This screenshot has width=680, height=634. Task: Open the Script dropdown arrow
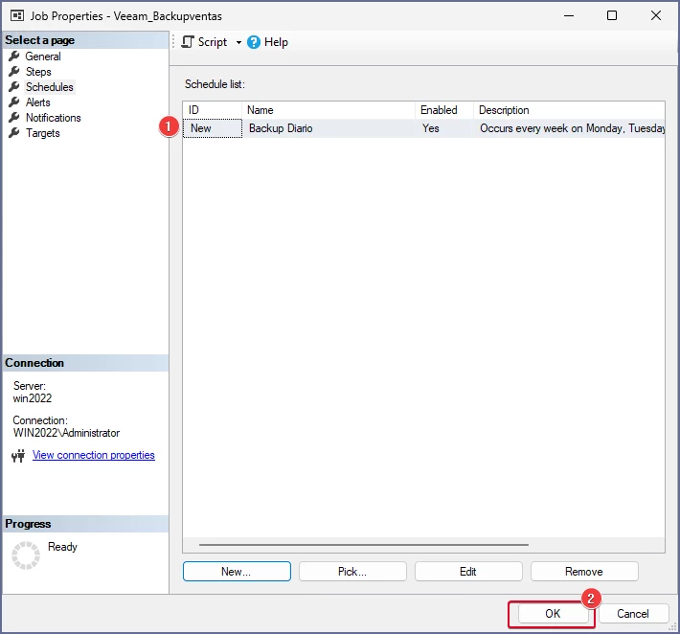(x=238, y=42)
